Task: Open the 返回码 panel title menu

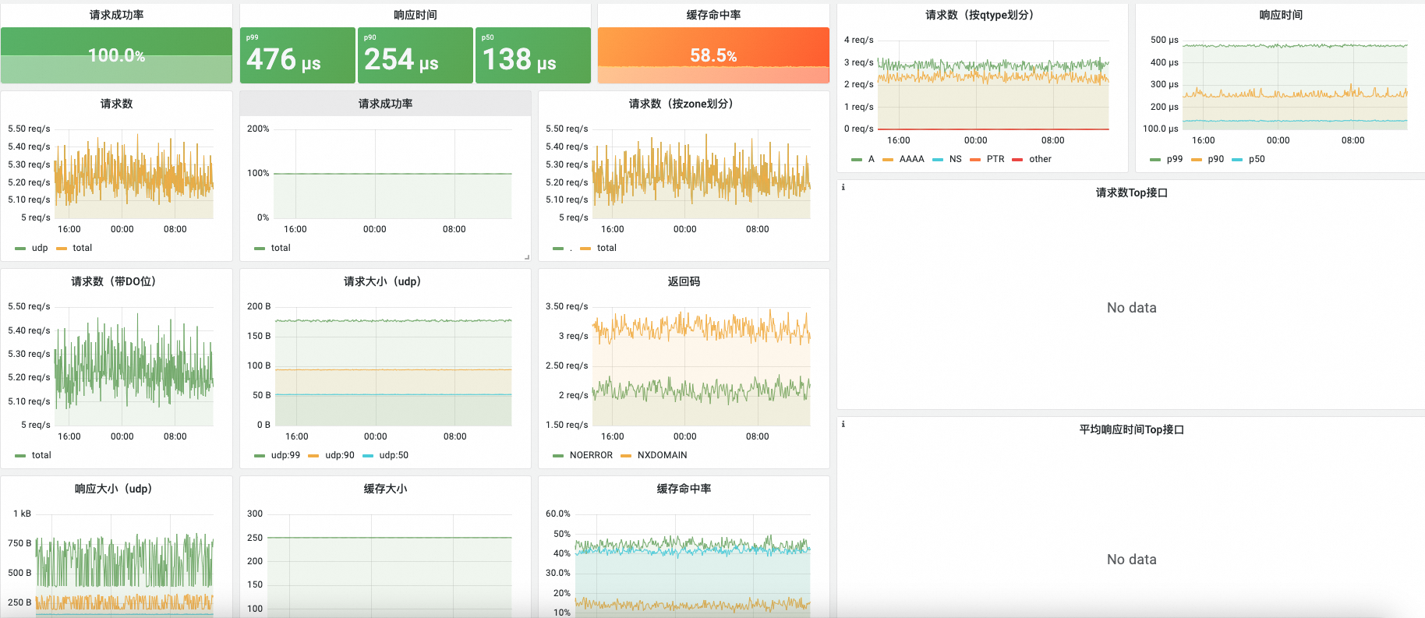Action: click(684, 281)
